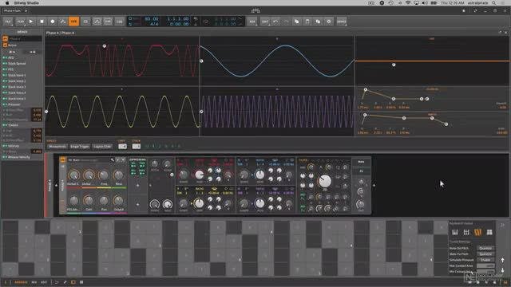511x287 pixels.
Task: Toggle the Active checkbox in device panel
Action: click(5, 45)
